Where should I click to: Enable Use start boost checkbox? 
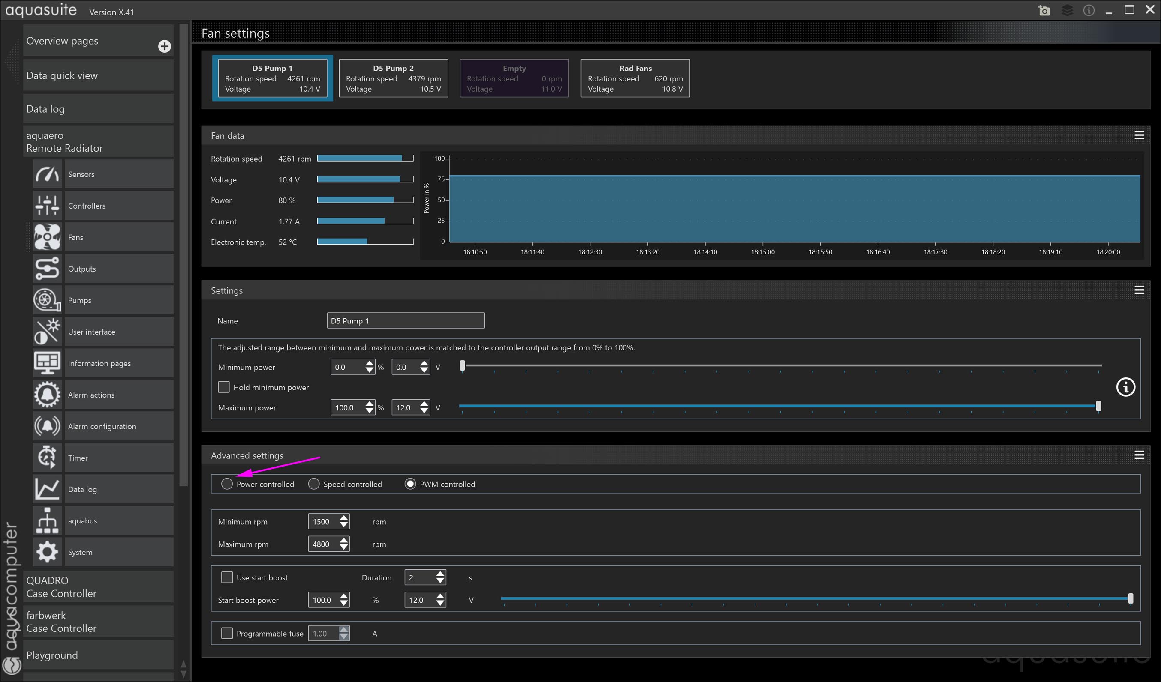point(227,577)
